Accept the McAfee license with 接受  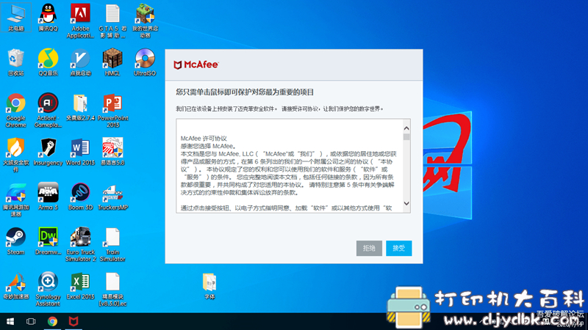tap(398, 248)
